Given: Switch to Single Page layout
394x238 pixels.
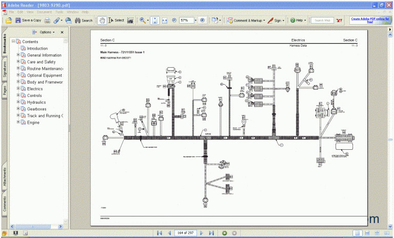Looking at the screenshot, I should (x=357, y=233).
